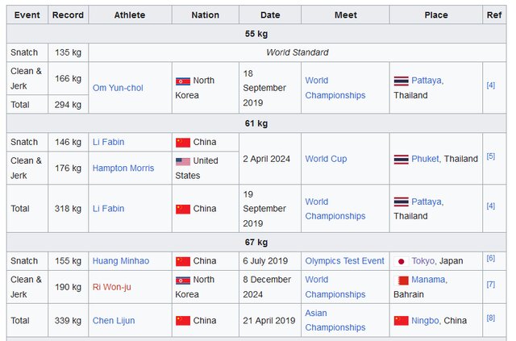
Task: Click the North Korea flag in Ri Won-ju's row
Action: click(183, 281)
